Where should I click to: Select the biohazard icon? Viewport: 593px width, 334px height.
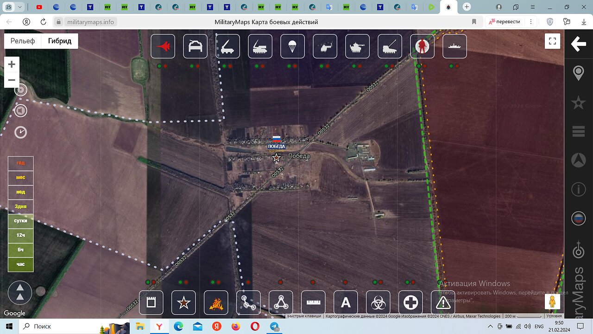379,303
